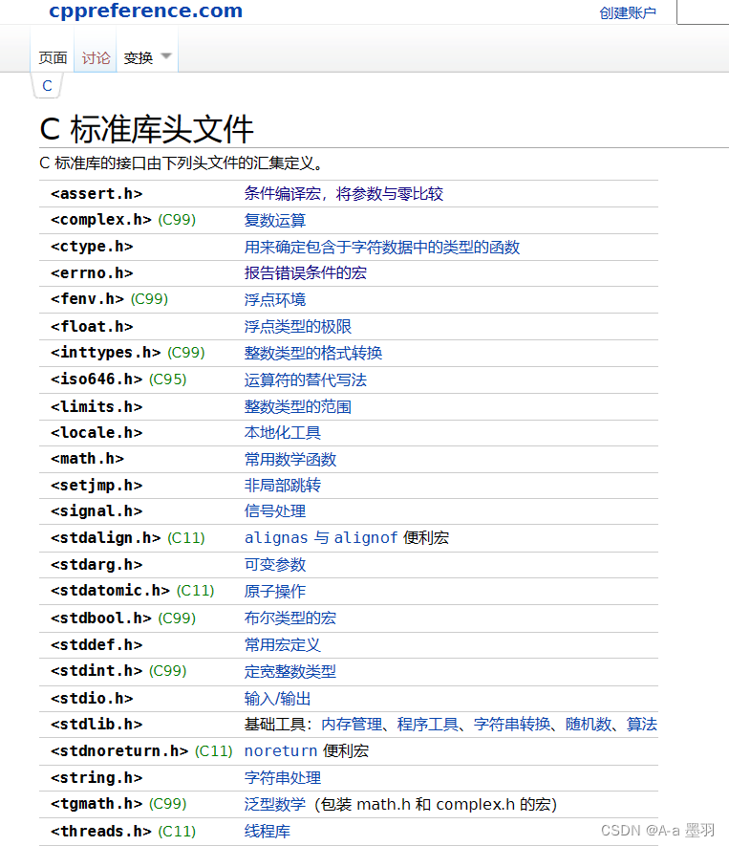The width and height of the screenshot is (729, 846).
Task: Open the 程序工具 link in stdlib row
Action: coord(428,724)
